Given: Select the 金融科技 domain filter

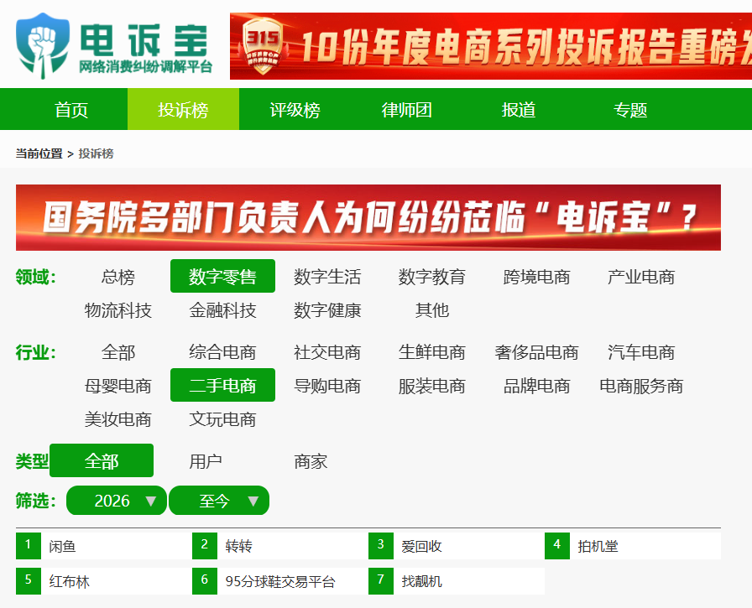Looking at the screenshot, I should click(x=222, y=310).
